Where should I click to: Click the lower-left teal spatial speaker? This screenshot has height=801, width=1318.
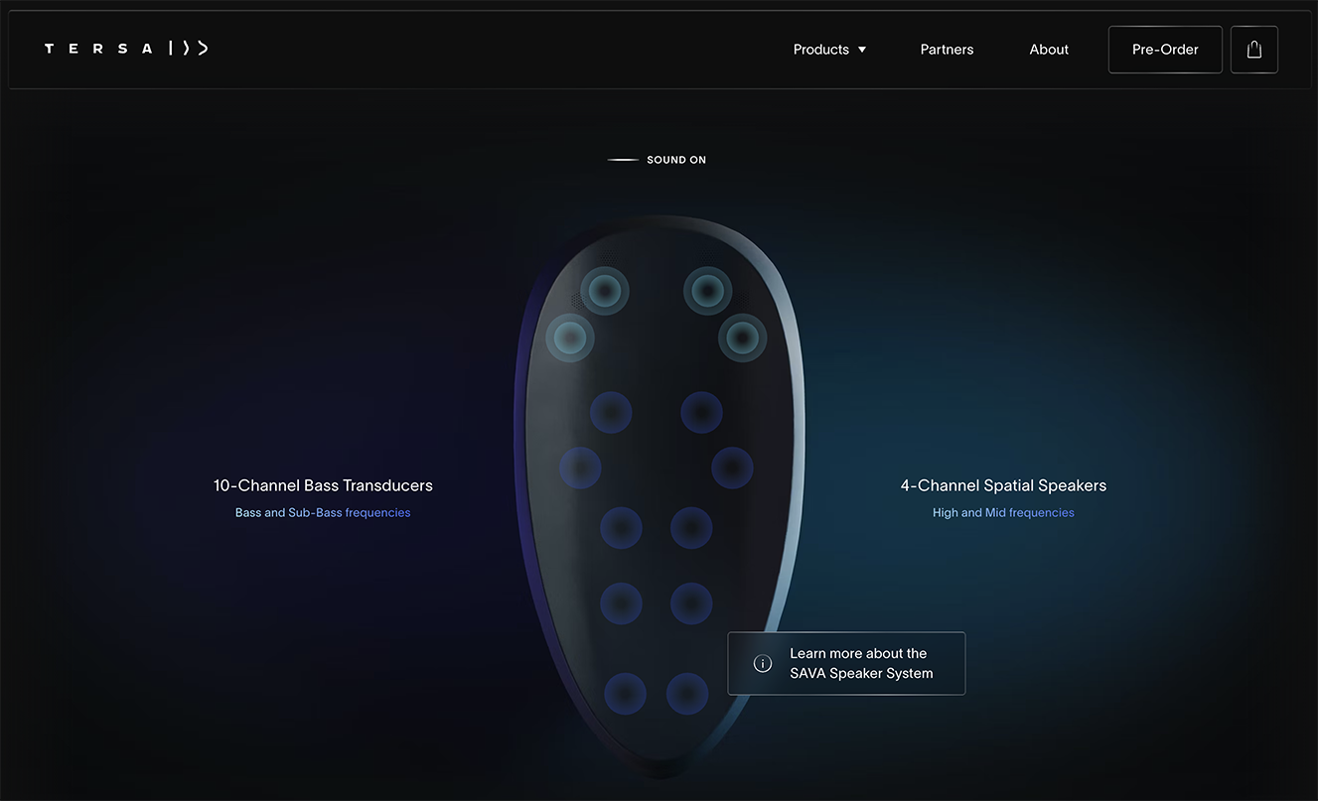point(570,337)
